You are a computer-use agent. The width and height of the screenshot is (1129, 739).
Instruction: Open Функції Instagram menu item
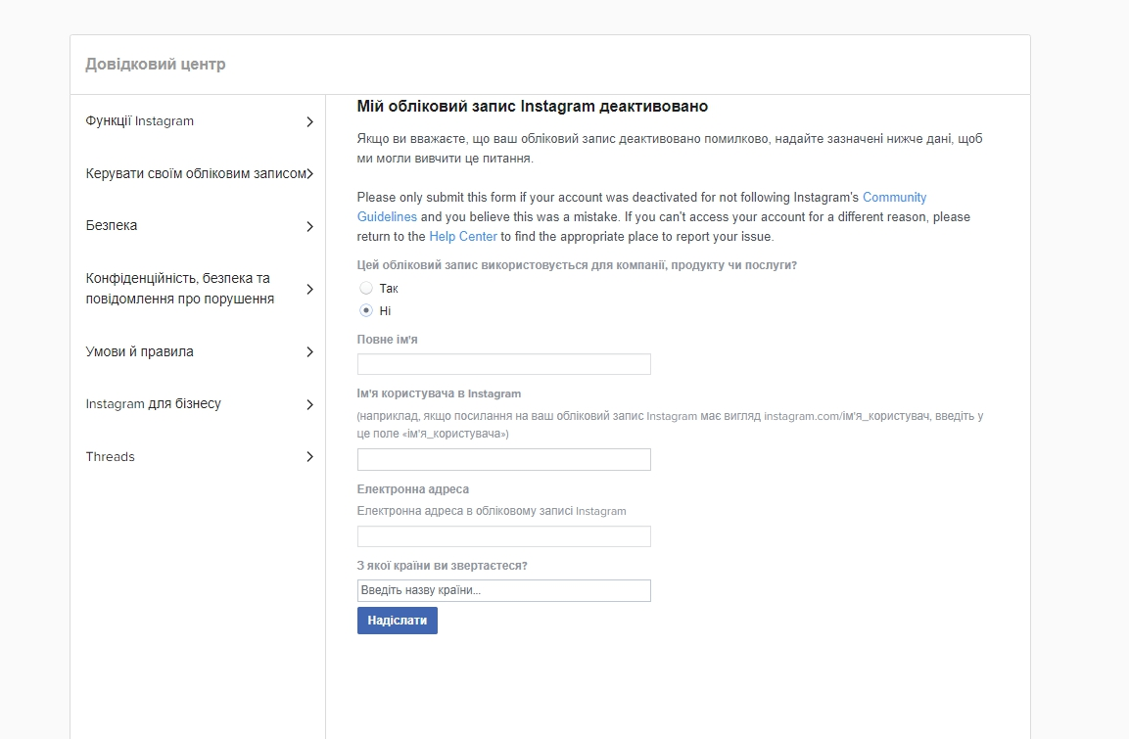[140, 121]
